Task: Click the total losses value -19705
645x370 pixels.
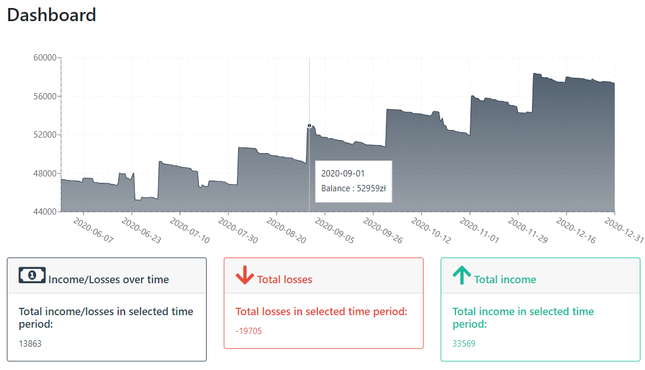Action: pos(248,331)
